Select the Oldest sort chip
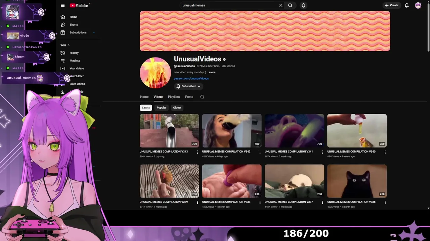 click(177, 107)
